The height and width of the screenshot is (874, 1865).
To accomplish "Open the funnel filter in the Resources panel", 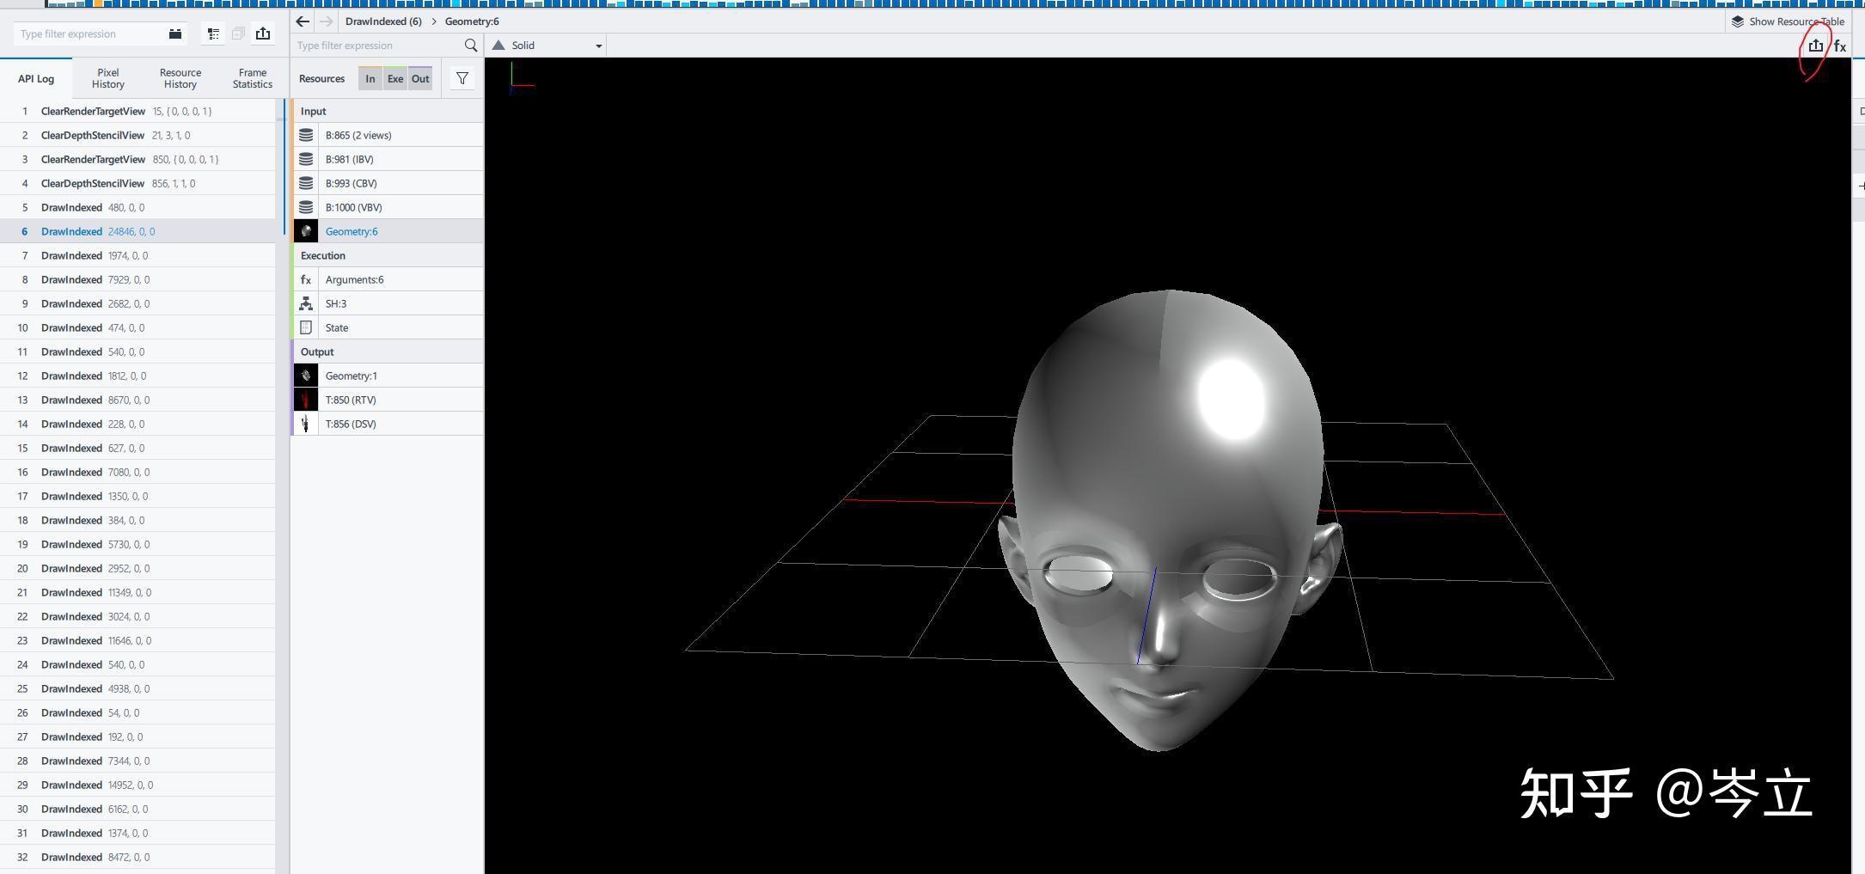I will point(462,78).
